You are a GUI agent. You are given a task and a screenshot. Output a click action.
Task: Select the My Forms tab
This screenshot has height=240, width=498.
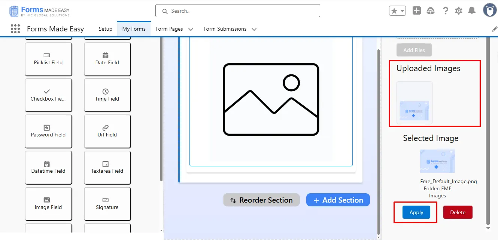[134, 29]
